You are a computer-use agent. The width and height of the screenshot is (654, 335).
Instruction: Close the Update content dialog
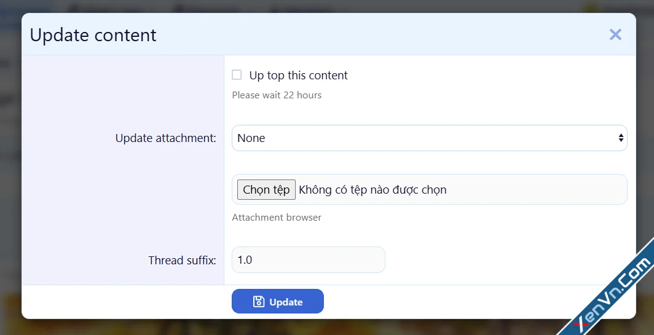(x=615, y=34)
